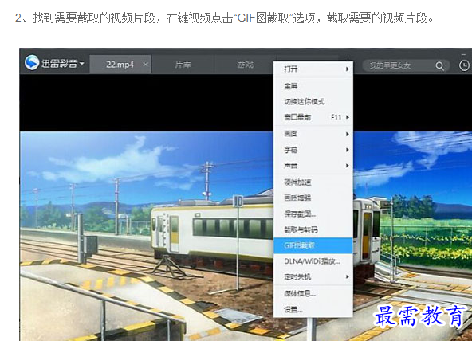Expand the 画面 submenu arrow

[348, 134]
